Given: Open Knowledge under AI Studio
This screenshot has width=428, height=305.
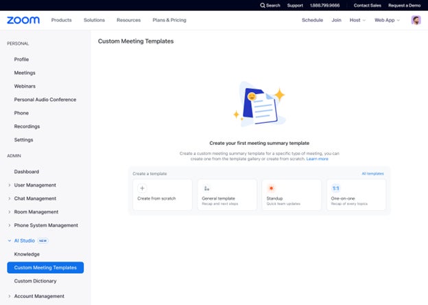Looking at the screenshot, I should (x=27, y=254).
